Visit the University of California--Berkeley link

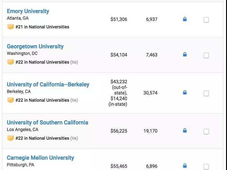click(x=48, y=85)
